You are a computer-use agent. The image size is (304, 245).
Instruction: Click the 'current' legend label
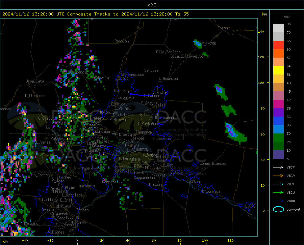pyautogui.click(x=294, y=209)
